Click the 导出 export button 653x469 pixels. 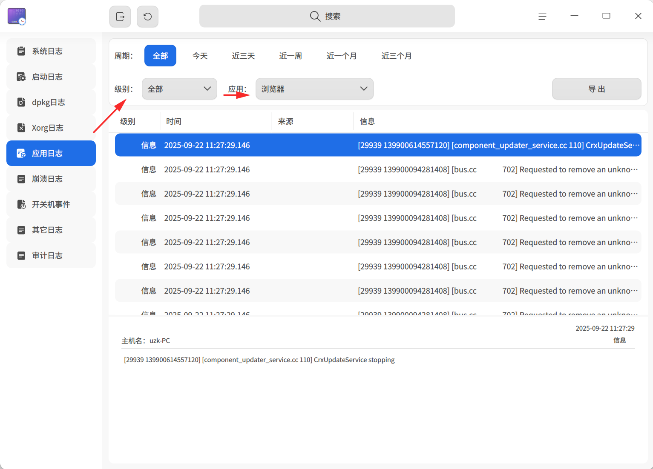[x=596, y=89]
